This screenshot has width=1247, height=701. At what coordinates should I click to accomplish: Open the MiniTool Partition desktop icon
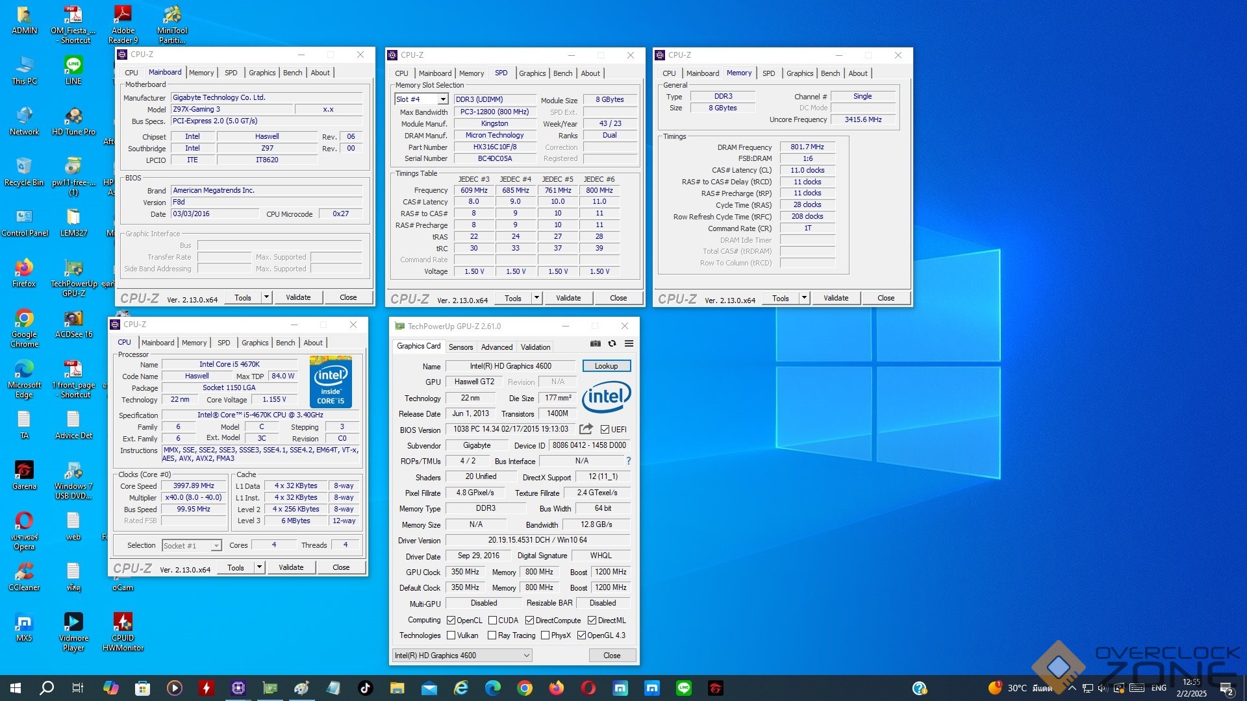pyautogui.click(x=172, y=24)
